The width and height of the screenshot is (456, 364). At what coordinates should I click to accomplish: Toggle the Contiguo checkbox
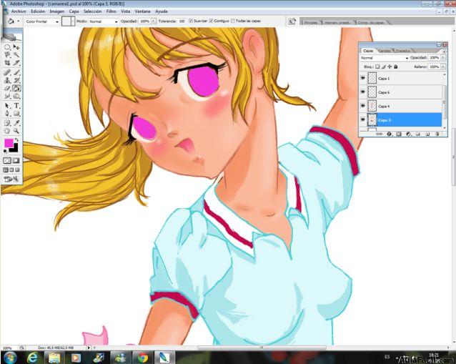point(211,21)
